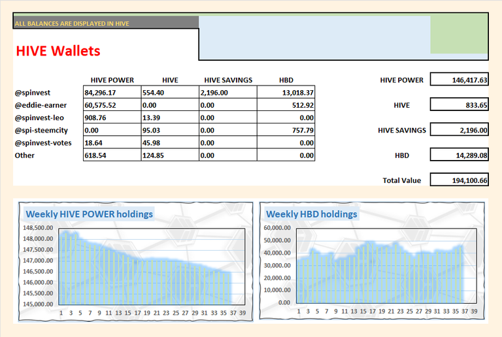The width and height of the screenshot is (502, 337).
Task: Select cell 13.39 in HIVE column
Action: pos(170,118)
